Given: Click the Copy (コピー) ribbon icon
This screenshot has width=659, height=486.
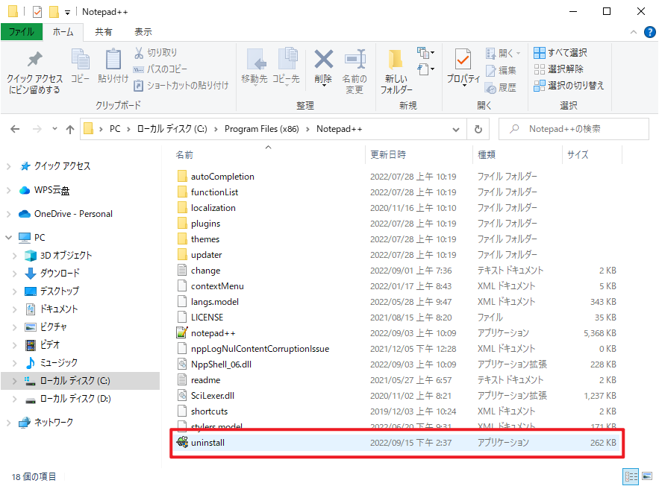Looking at the screenshot, I should coord(80,66).
